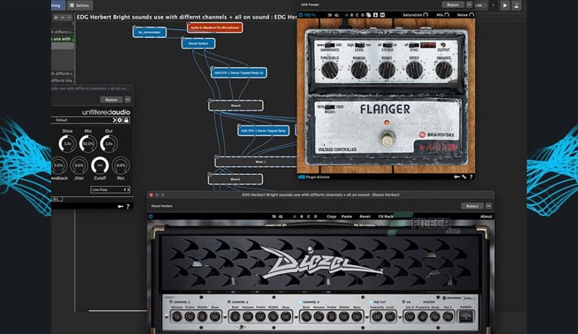
Task: Click the Jitter knob in Unfiltered Audio
Action: point(79,166)
